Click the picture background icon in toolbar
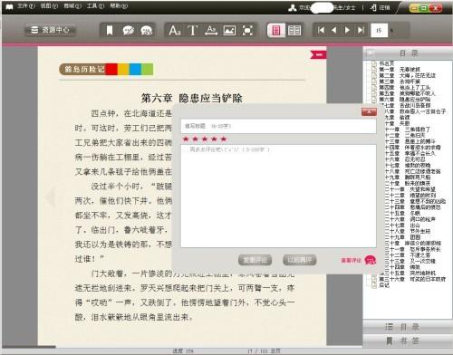 [x=229, y=31]
